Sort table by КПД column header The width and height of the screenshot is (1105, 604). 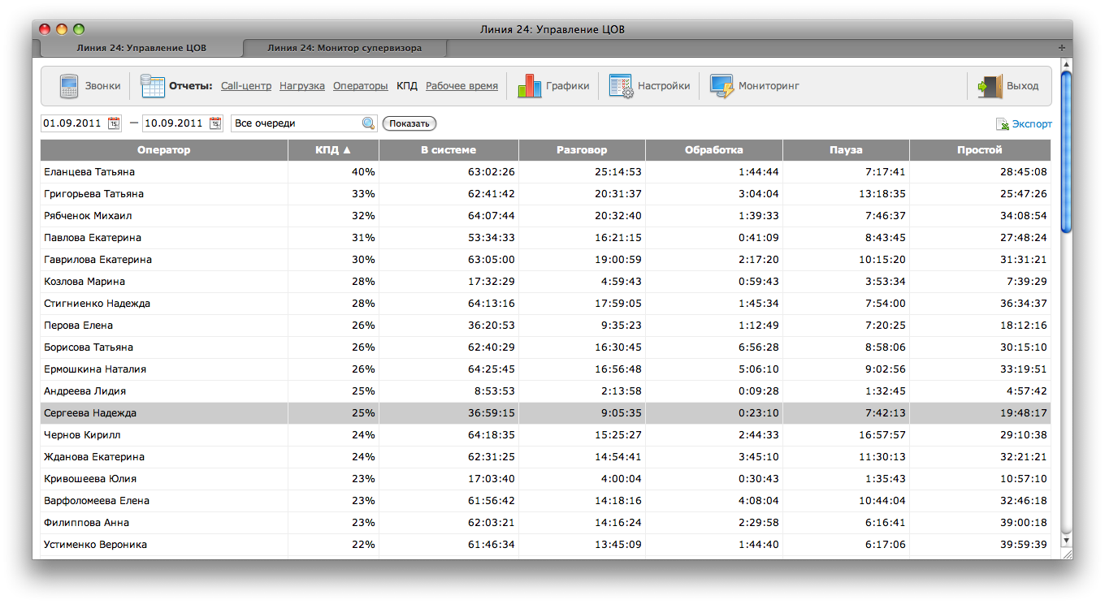333,150
